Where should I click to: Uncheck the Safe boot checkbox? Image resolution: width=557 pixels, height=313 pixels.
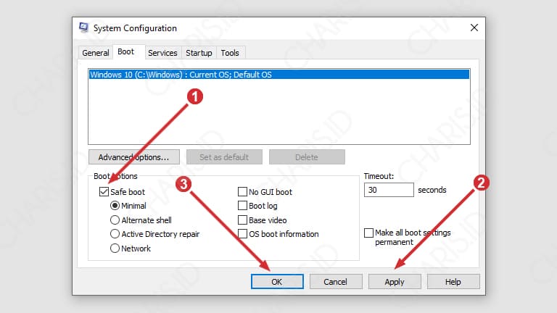pos(104,192)
